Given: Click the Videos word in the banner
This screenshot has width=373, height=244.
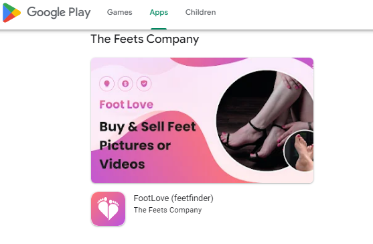Looking at the screenshot, I should pyautogui.click(x=122, y=164).
